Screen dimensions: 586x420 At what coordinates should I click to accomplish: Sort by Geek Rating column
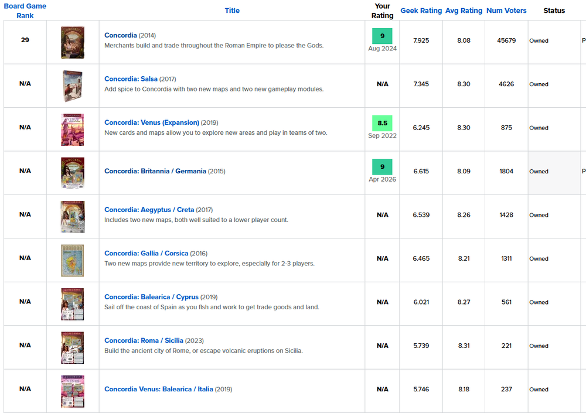[x=421, y=11]
